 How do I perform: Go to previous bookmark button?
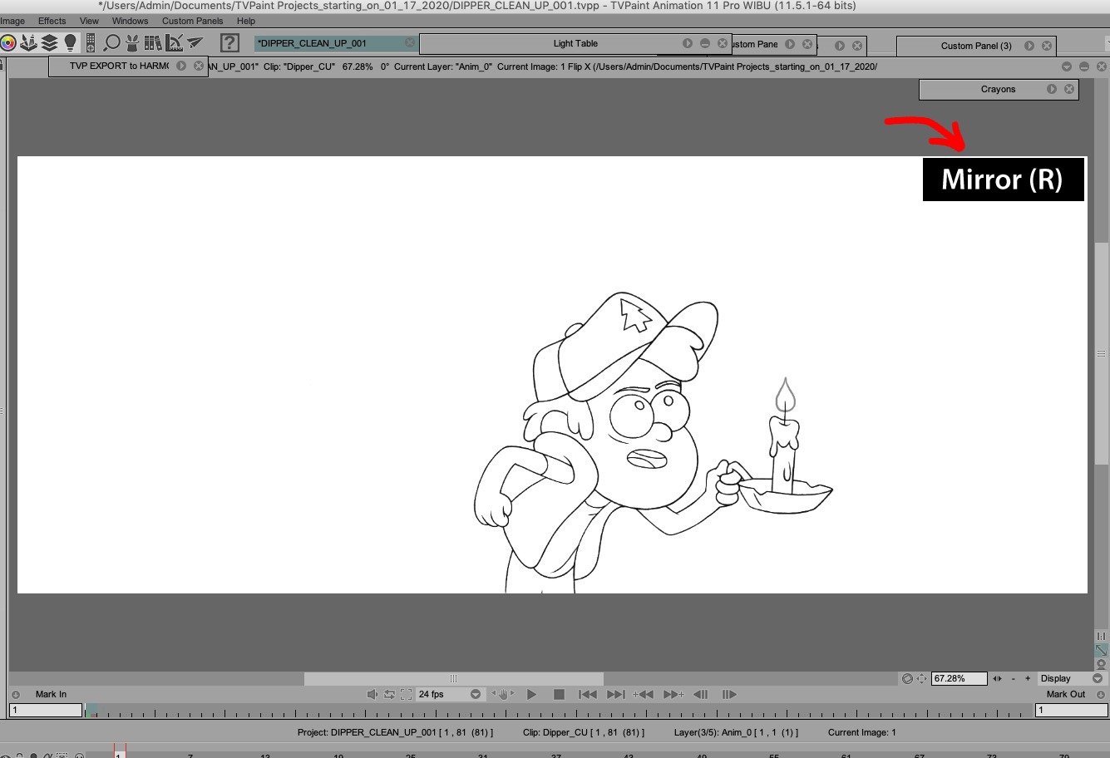(643, 694)
